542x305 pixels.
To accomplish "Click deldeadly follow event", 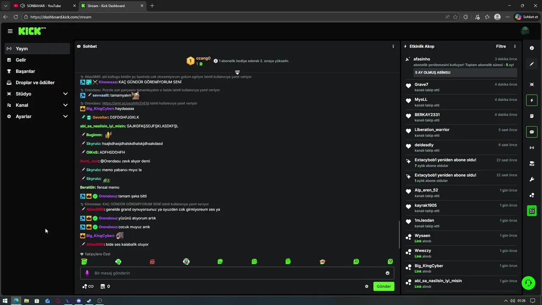I will pyautogui.click(x=461, y=147).
